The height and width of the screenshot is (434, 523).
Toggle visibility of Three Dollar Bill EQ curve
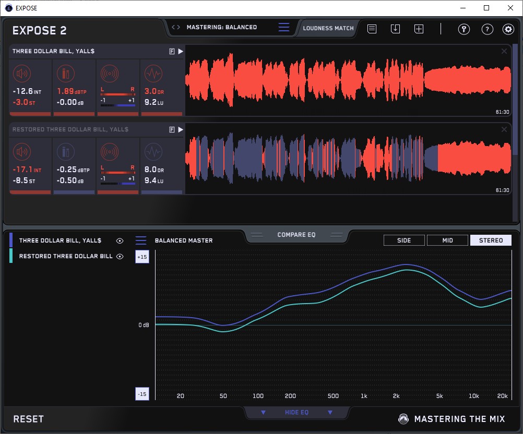(120, 240)
